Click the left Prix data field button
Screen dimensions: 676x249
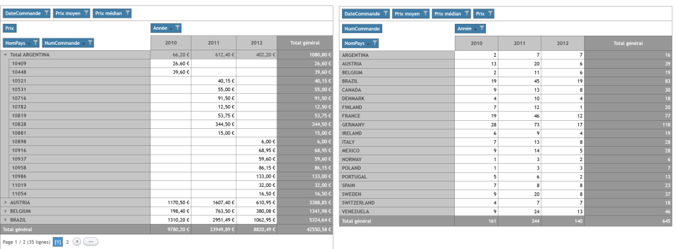point(9,28)
